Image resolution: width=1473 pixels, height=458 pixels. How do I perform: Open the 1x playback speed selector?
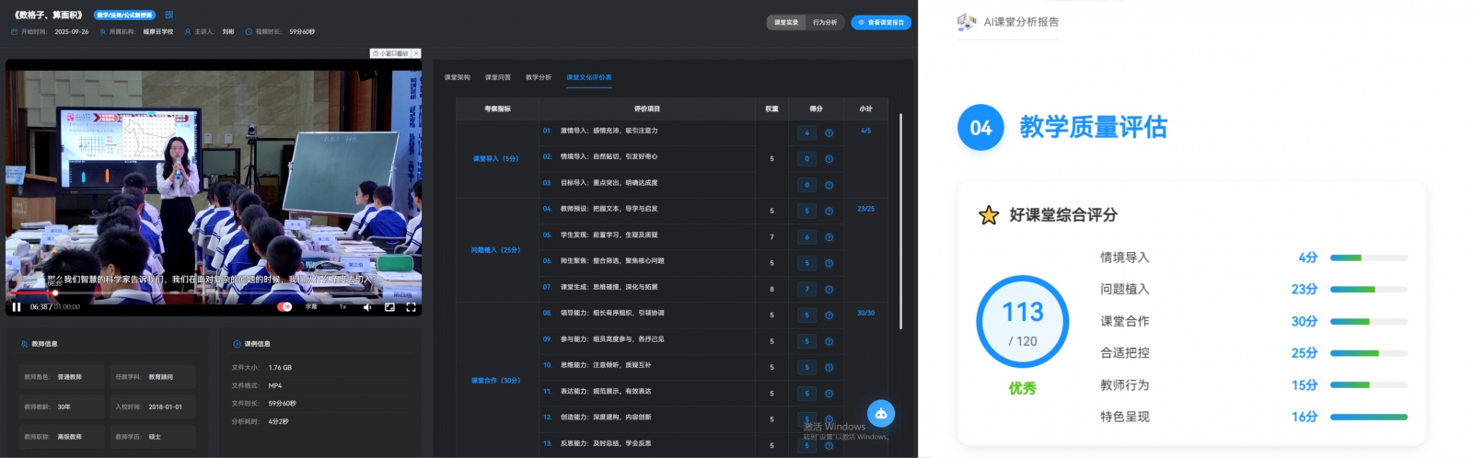click(x=342, y=307)
